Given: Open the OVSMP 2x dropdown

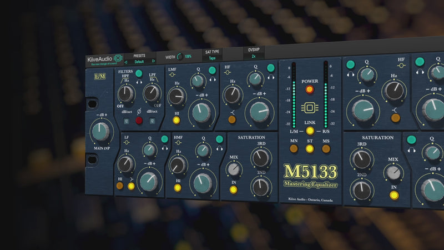Looking at the screenshot, I should 254,56.
